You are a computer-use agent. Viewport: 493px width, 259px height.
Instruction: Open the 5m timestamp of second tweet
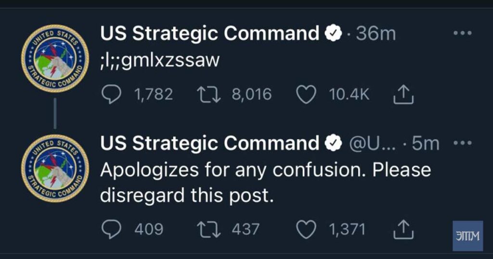(x=426, y=143)
